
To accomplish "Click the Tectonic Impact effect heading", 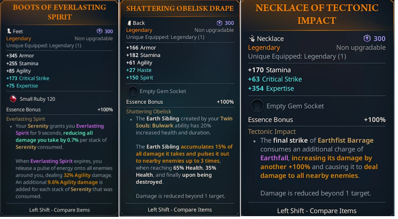I will click(x=272, y=131).
